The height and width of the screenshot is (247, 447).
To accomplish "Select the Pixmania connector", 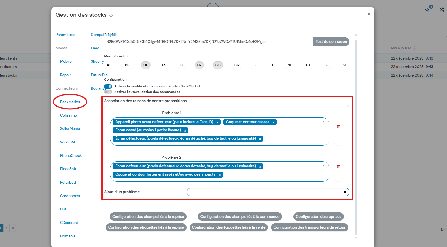I will (x=68, y=236).
